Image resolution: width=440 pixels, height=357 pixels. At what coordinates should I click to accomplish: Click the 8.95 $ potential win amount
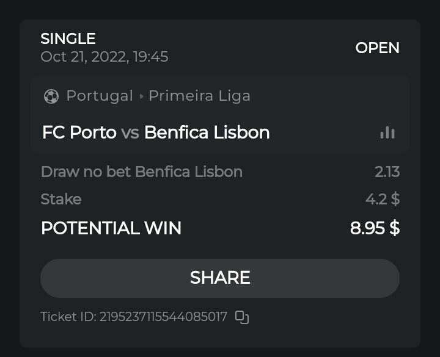pyautogui.click(x=375, y=228)
